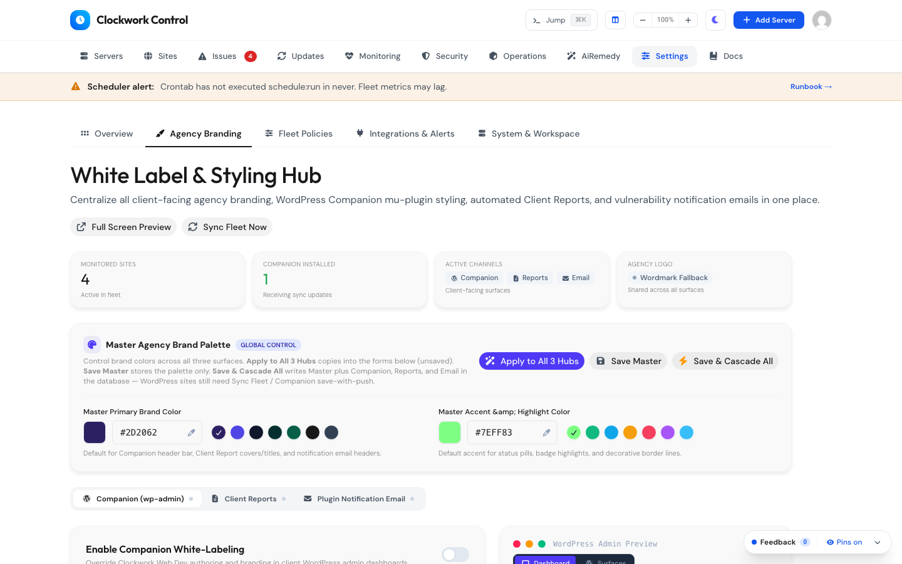The width and height of the screenshot is (902, 564).
Task: Pick the orange accent color swatch
Action: click(630, 432)
